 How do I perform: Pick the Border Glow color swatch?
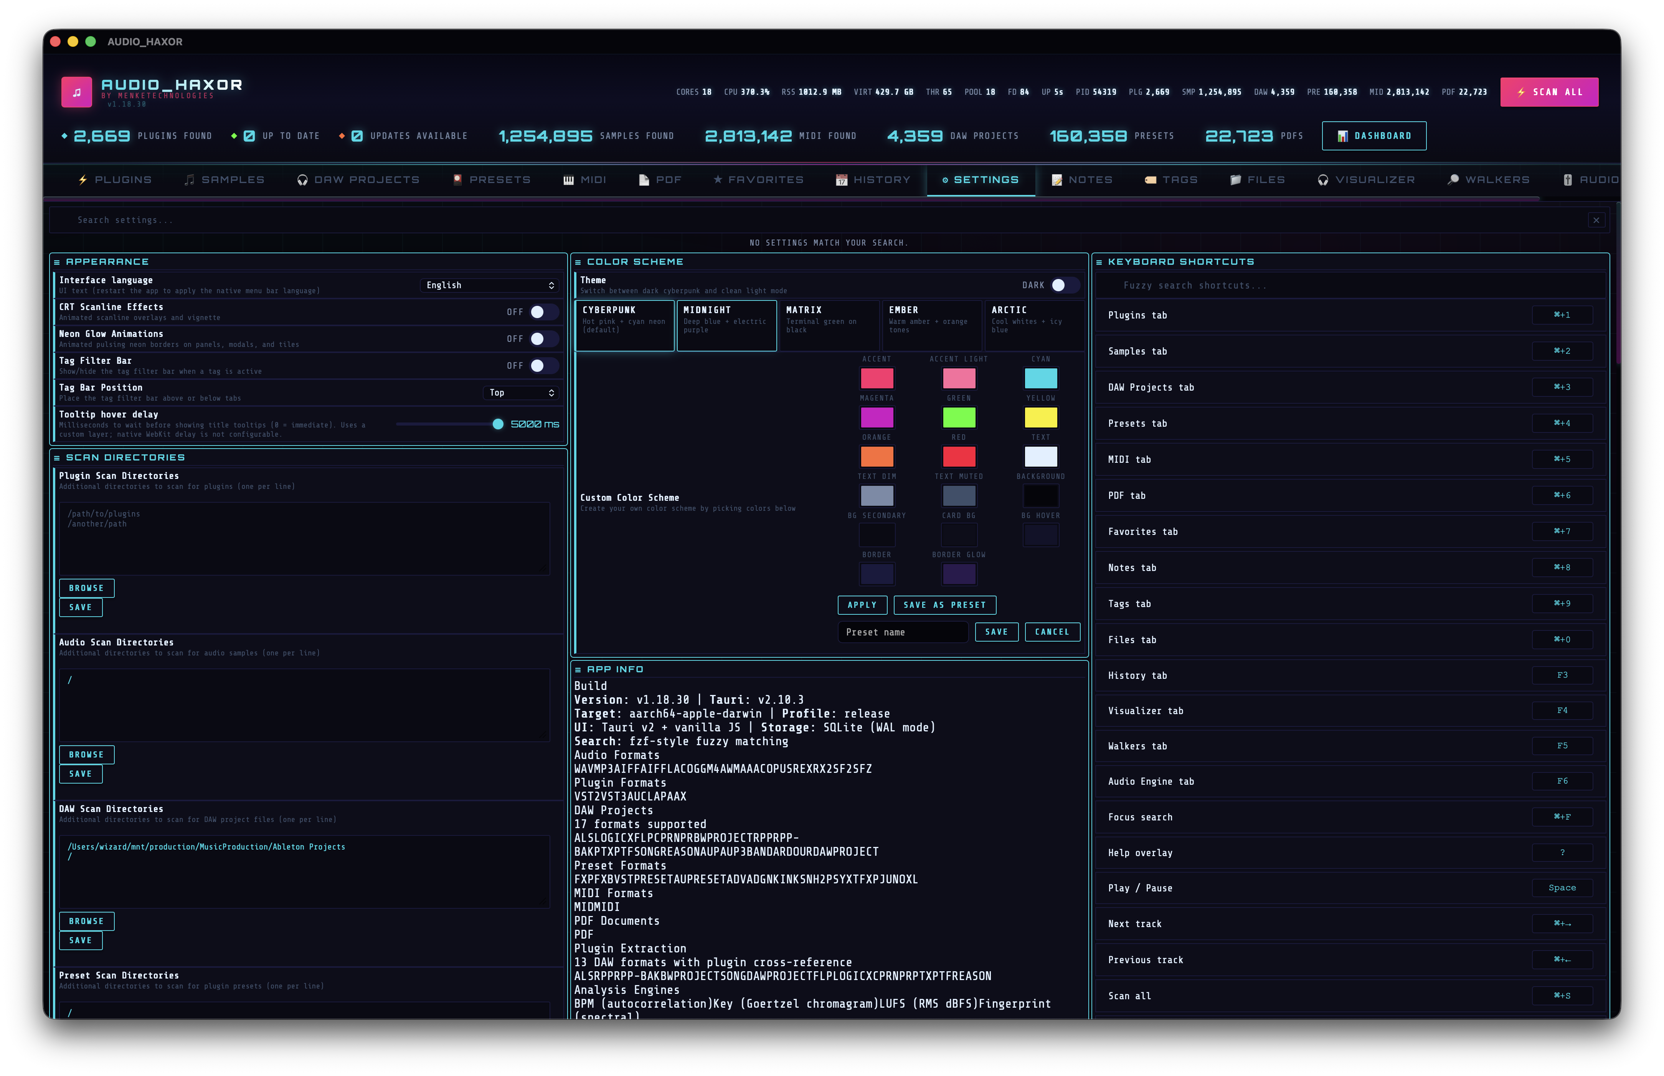pos(958,574)
